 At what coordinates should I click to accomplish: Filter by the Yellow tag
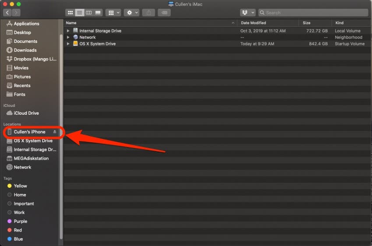click(x=20, y=186)
